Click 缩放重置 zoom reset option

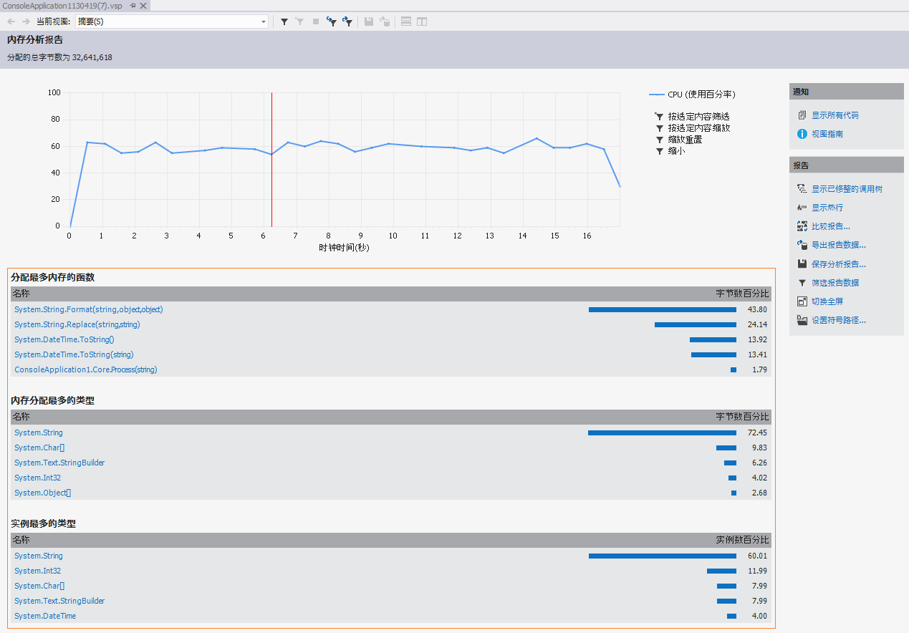pos(685,140)
